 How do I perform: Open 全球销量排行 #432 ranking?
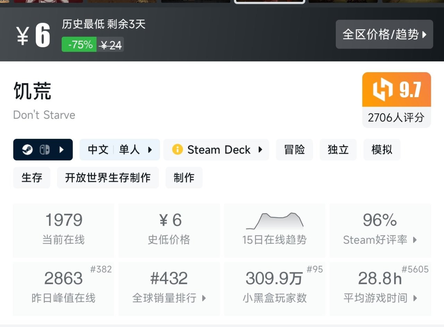click(x=169, y=289)
